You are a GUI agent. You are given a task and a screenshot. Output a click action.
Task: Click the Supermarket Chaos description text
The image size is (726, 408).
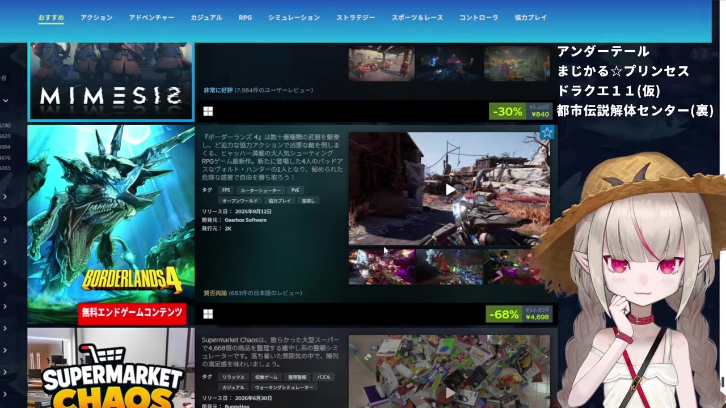pos(271,352)
